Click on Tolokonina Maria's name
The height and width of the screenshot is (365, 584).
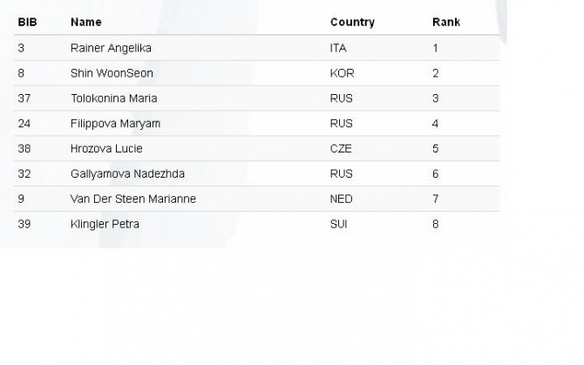[113, 98]
